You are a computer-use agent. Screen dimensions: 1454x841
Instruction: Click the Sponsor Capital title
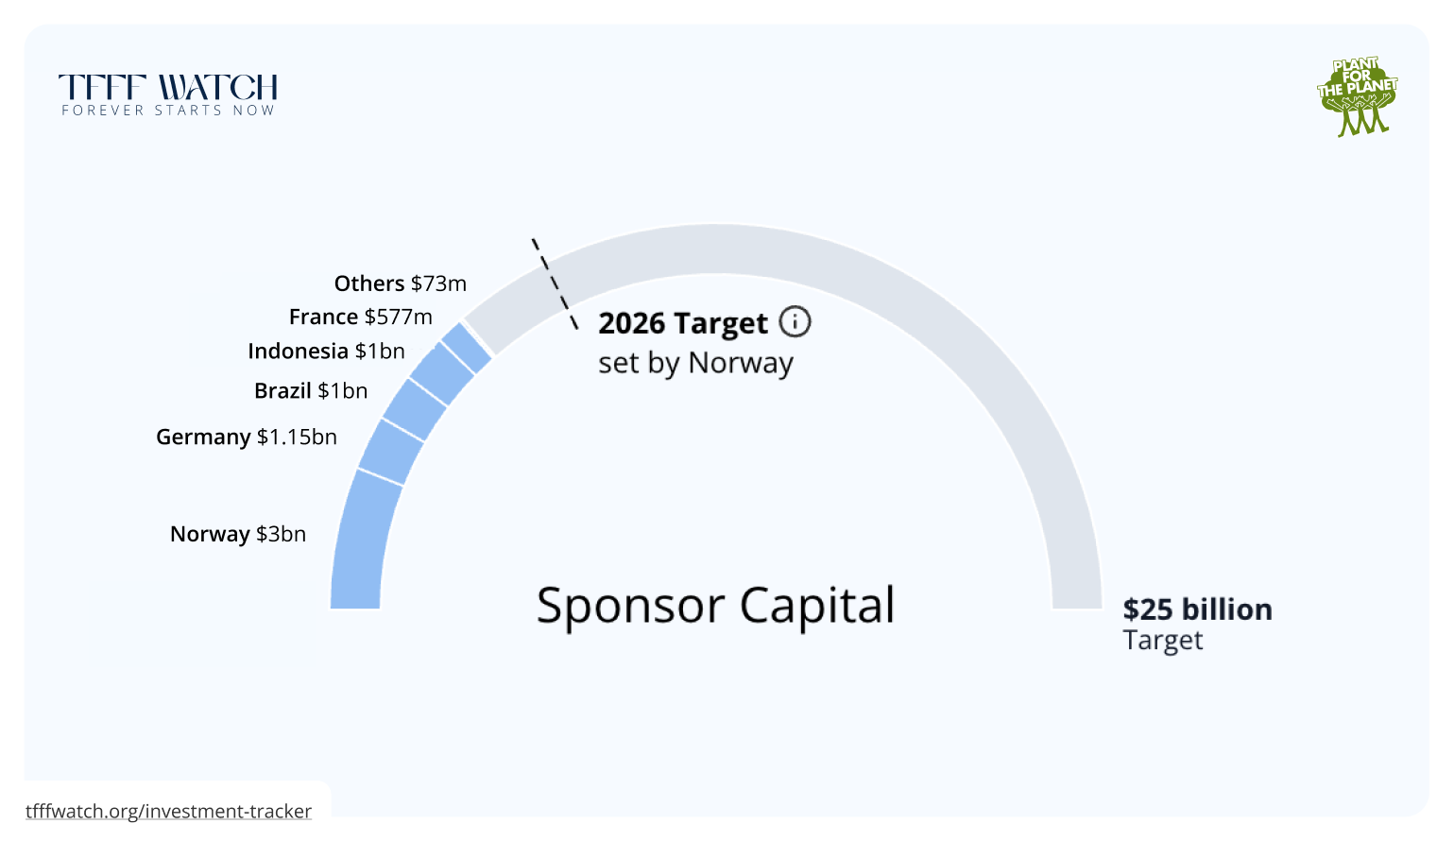coord(715,606)
